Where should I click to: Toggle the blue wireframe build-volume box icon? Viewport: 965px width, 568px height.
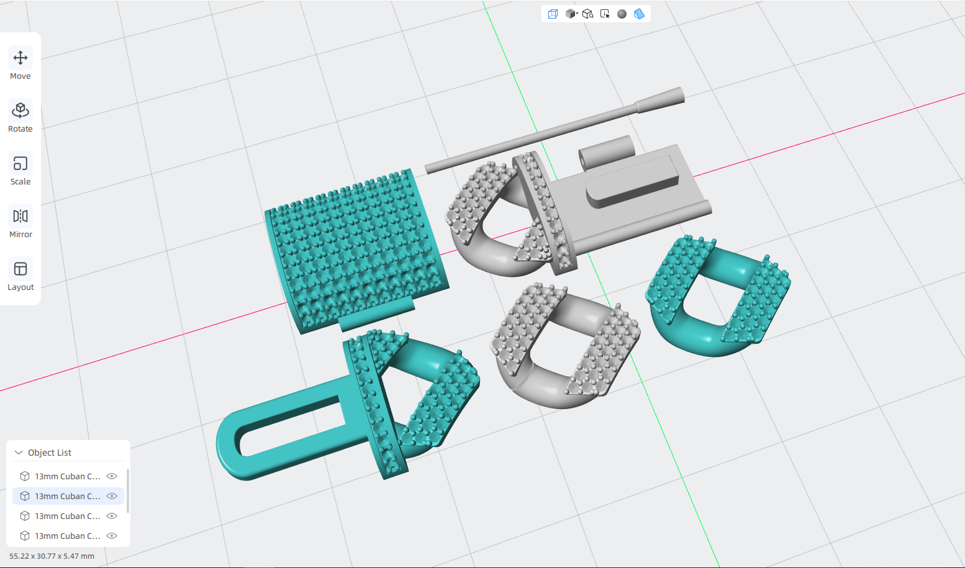tap(553, 14)
